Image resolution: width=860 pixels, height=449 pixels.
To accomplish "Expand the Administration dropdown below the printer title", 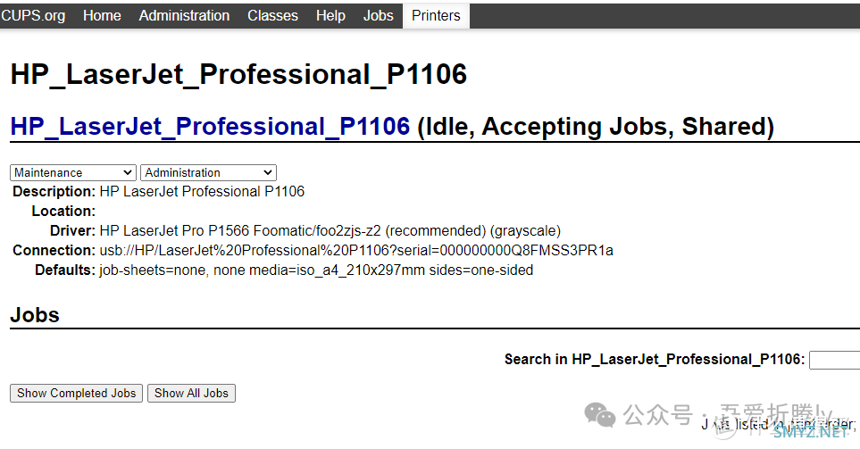I will [x=208, y=172].
